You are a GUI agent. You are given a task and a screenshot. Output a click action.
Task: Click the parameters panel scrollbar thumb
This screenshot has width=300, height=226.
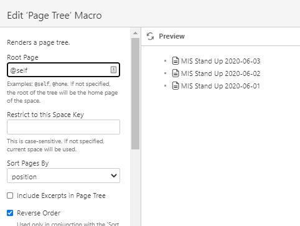[x=135, y=93]
